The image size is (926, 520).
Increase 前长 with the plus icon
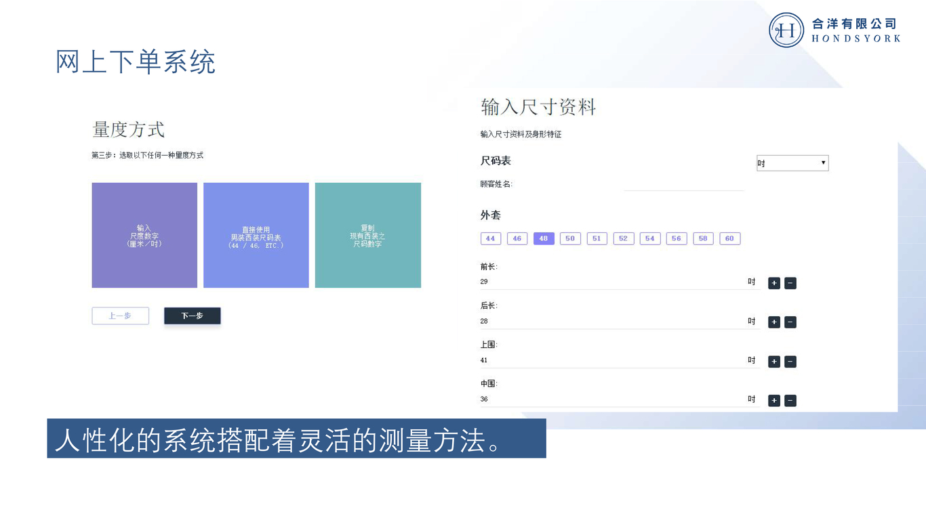(774, 283)
